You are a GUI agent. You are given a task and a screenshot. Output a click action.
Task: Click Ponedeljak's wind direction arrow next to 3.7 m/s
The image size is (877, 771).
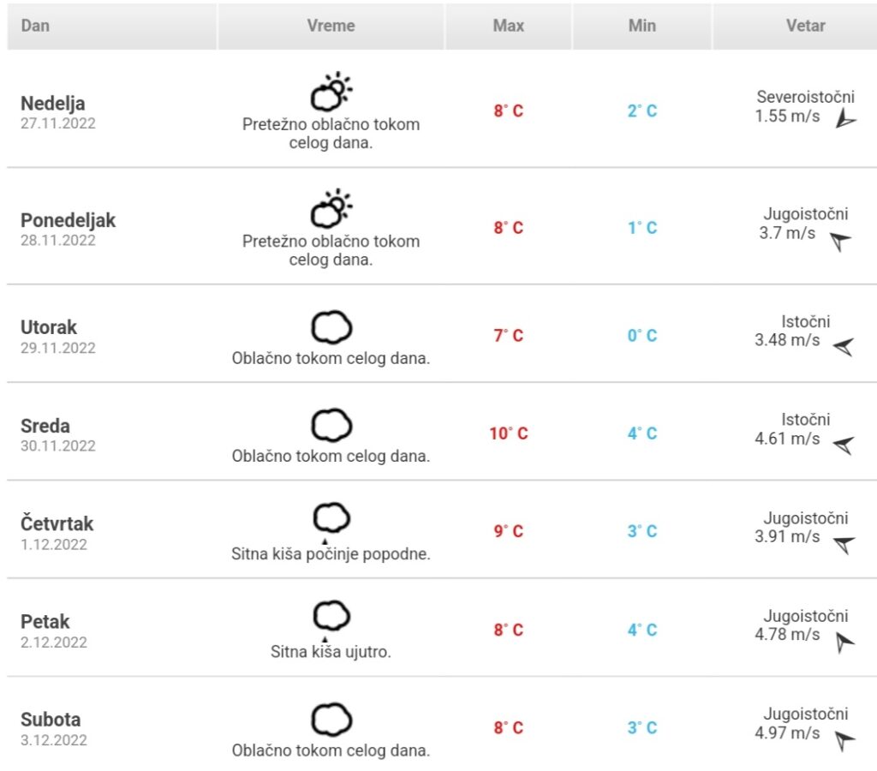coord(840,242)
